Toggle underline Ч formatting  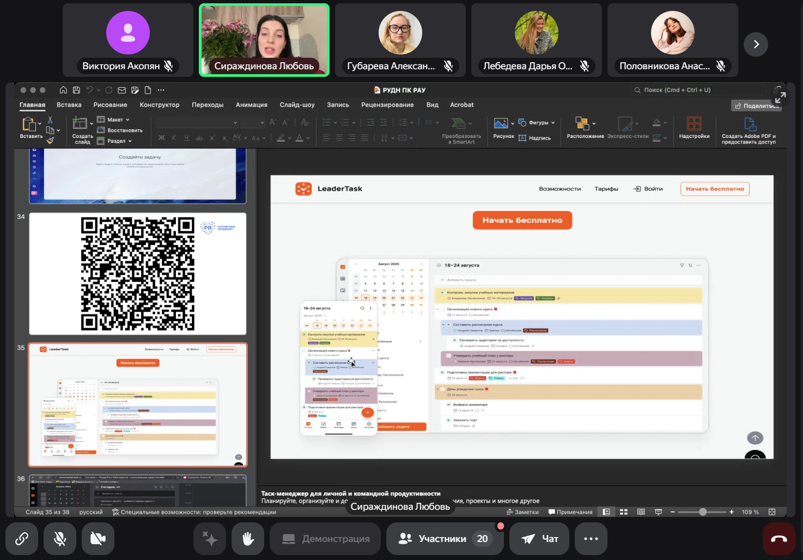coord(186,138)
